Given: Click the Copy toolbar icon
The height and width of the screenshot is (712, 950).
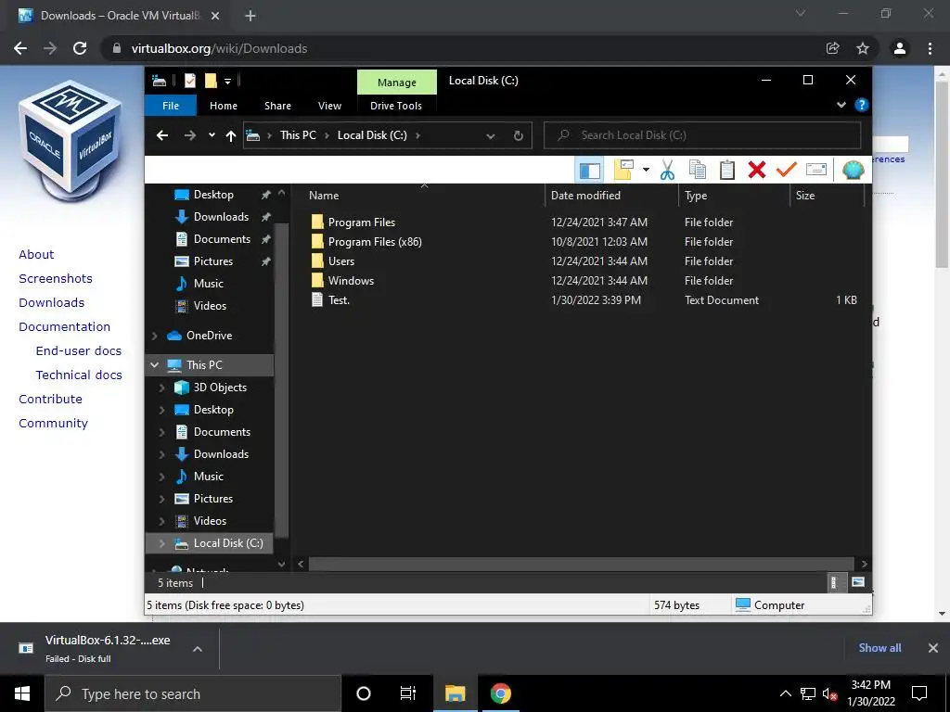Looking at the screenshot, I should 698,171.
